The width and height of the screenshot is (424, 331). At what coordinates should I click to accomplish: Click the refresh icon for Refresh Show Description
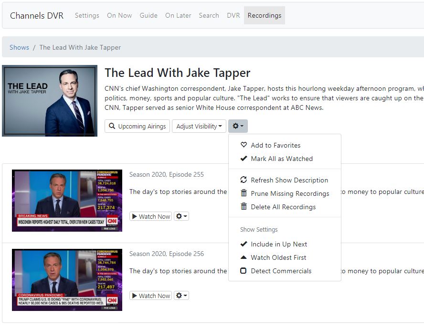(x=244, y=180)
